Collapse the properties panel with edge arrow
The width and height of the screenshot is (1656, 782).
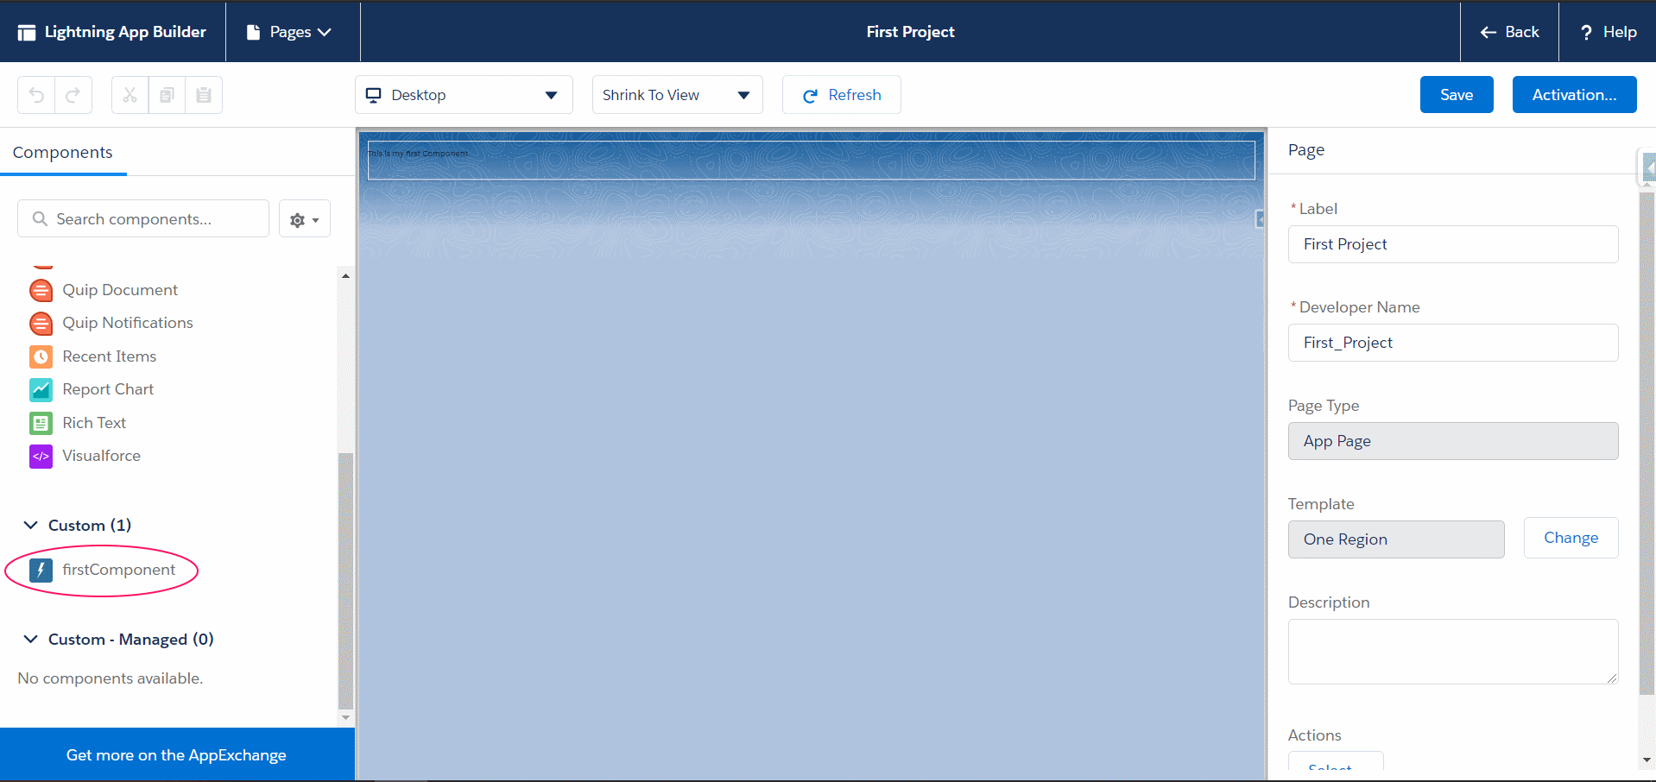click(x=1648, y=167)
